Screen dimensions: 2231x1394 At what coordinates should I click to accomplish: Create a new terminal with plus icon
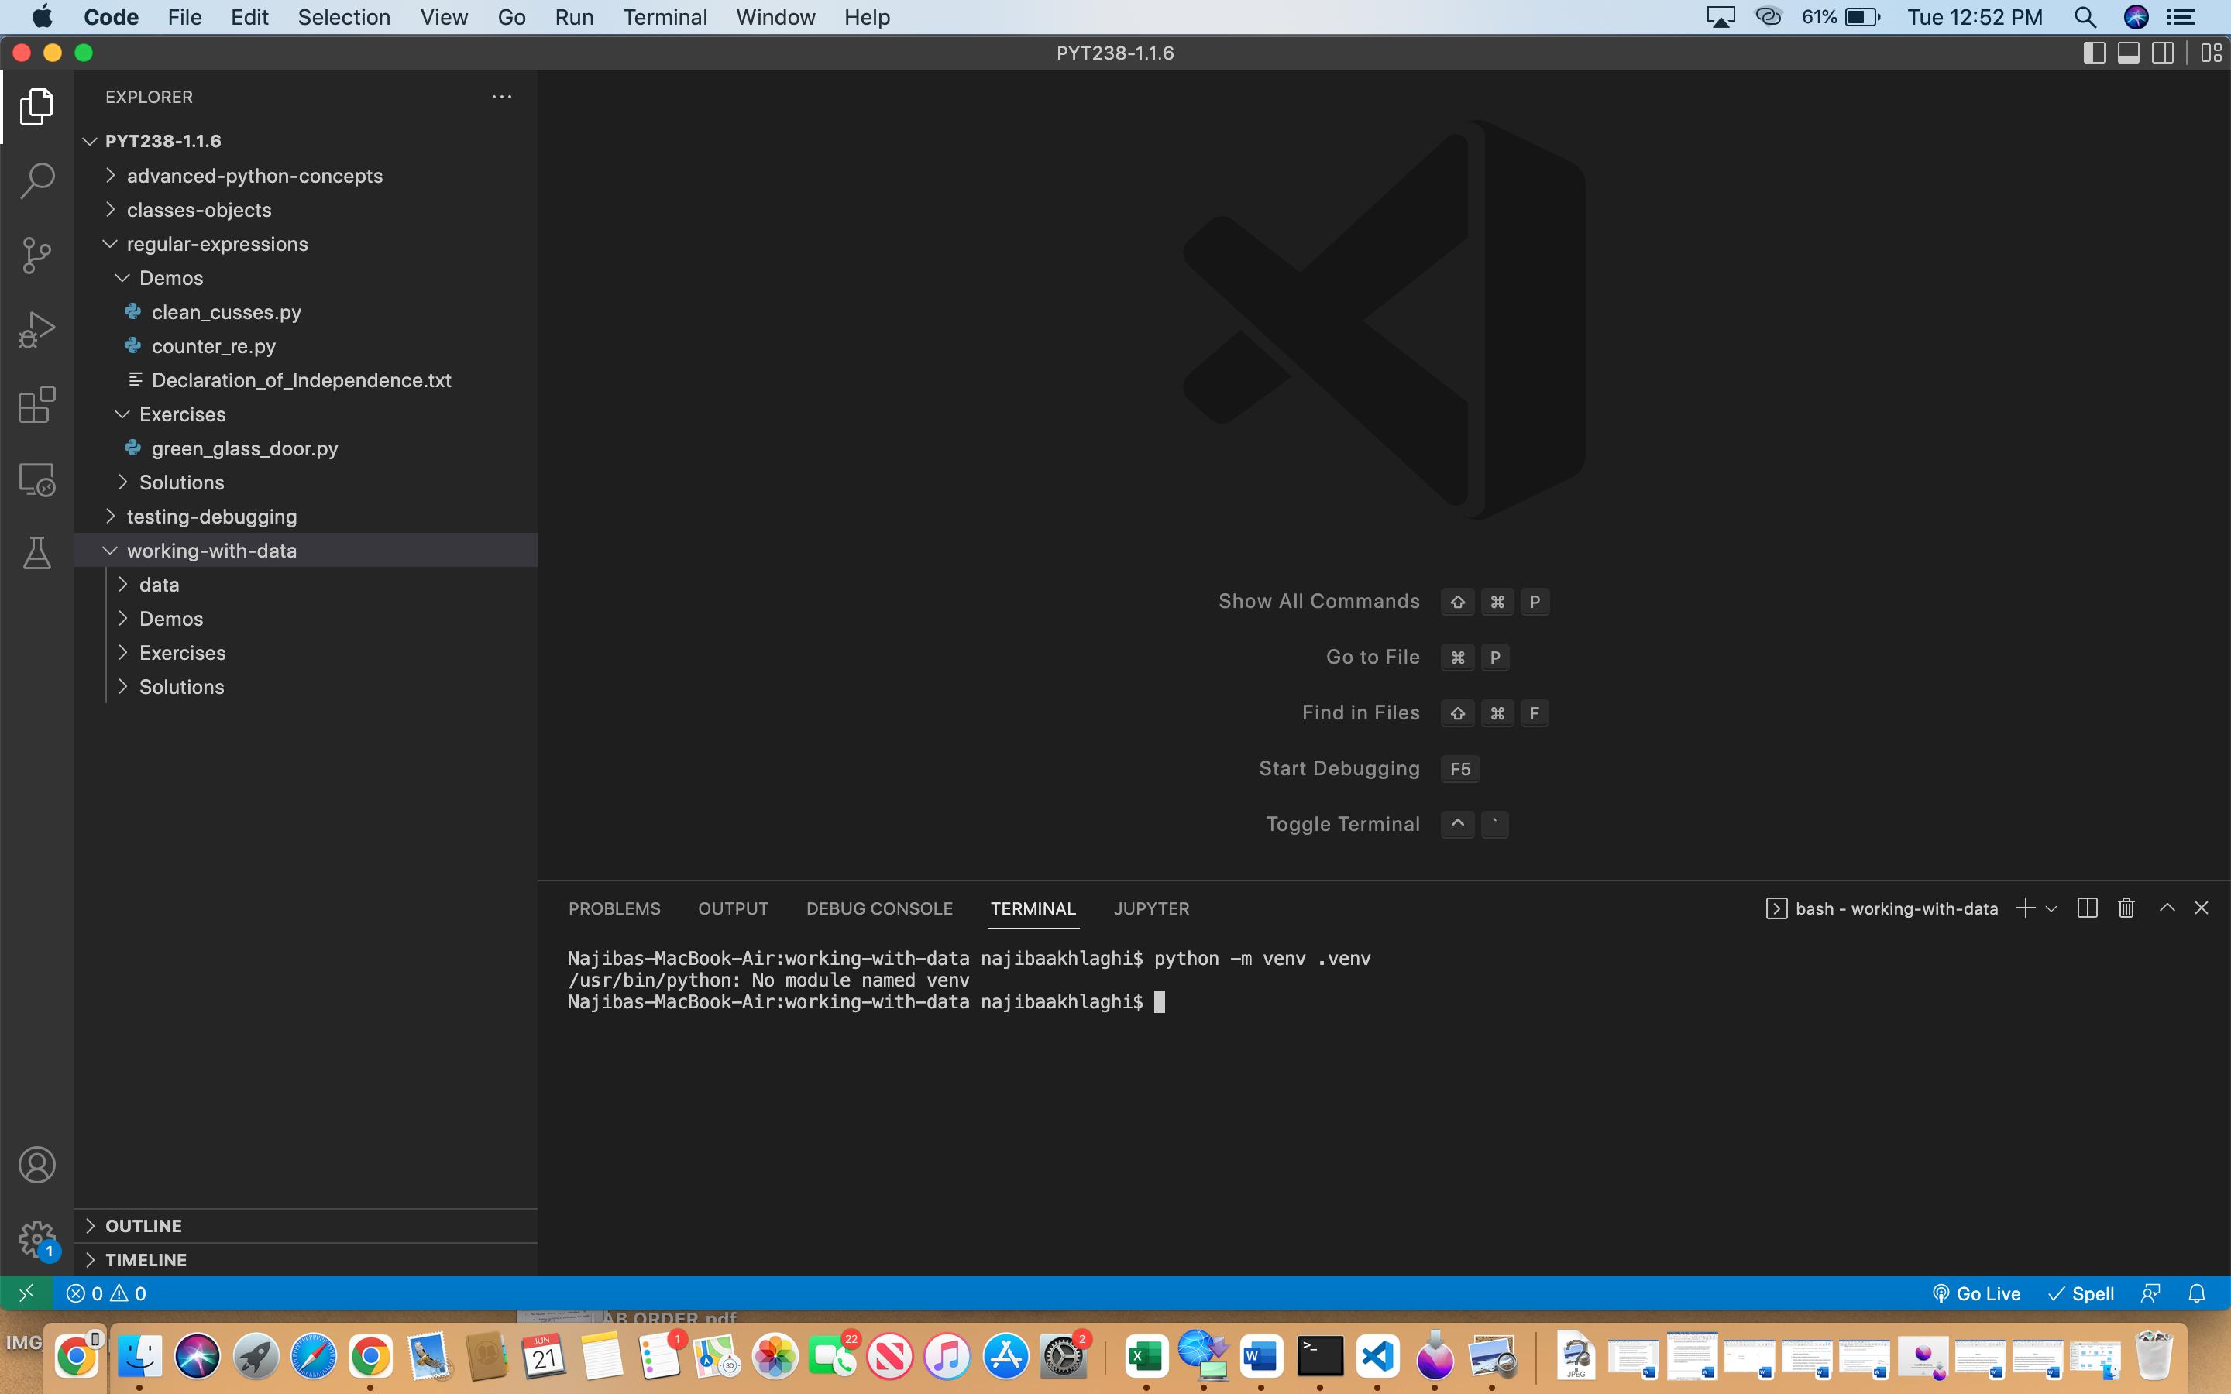(2024, 908)
